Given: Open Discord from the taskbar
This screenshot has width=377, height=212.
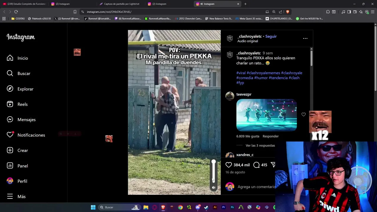Looking at the screenshot, I should coord(198,207).
